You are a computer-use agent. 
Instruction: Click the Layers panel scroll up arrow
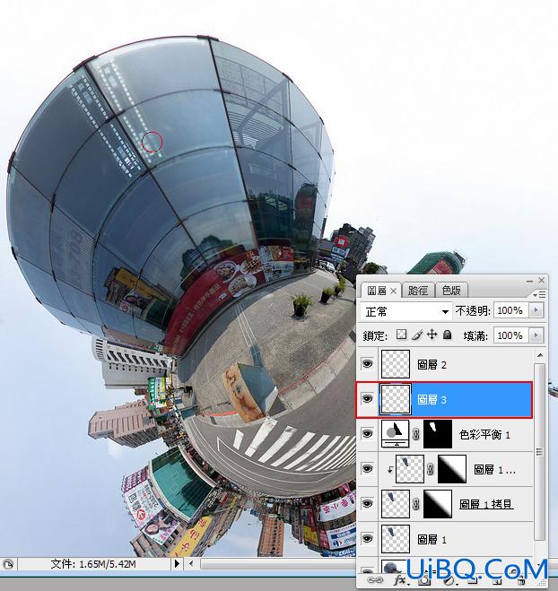[x=539, y=355]
